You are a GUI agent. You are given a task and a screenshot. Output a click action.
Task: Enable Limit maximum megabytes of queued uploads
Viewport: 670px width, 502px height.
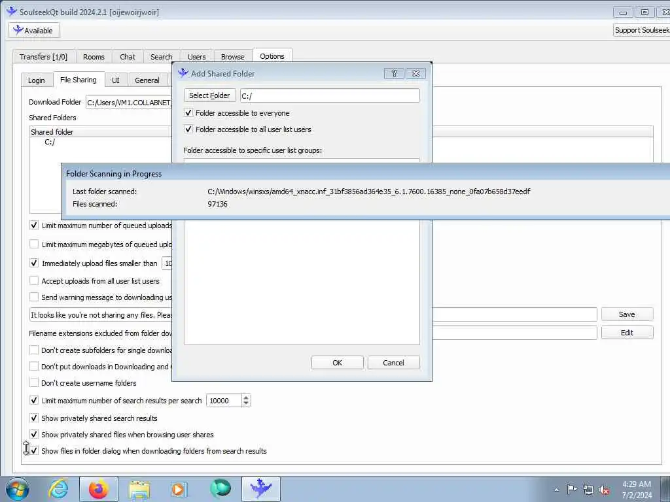[x=34, y=244]
